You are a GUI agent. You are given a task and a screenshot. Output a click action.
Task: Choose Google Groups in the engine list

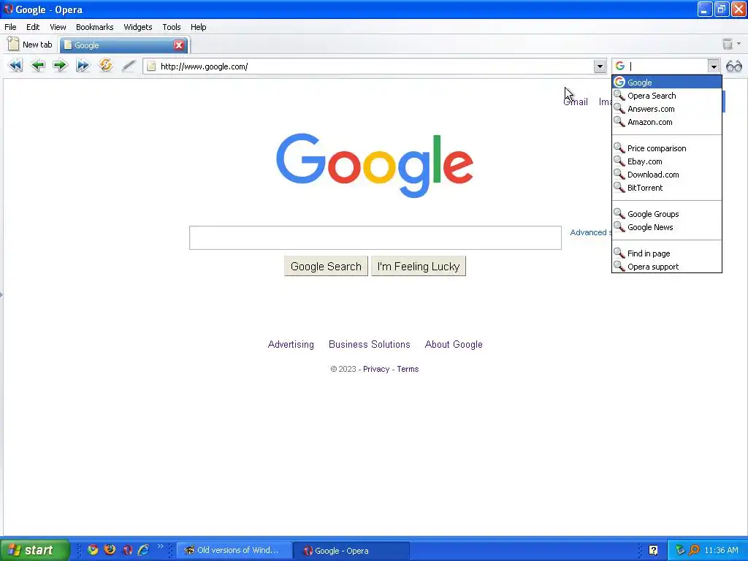click(667, 214)
